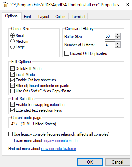Image resolution: width=132 pixels, height=167 pixels.
Task: Increase Number of Buffers spinner
Action: point(117,43)
